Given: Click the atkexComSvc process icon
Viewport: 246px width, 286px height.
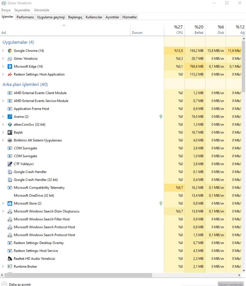Looking at the screenshot, I should [x=10, y=125].
